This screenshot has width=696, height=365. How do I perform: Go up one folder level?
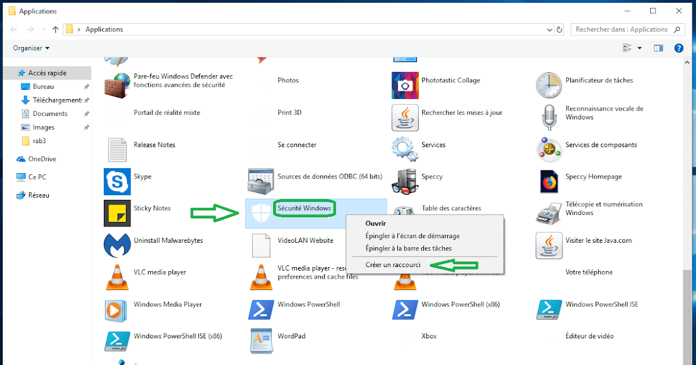coord(56,30)
